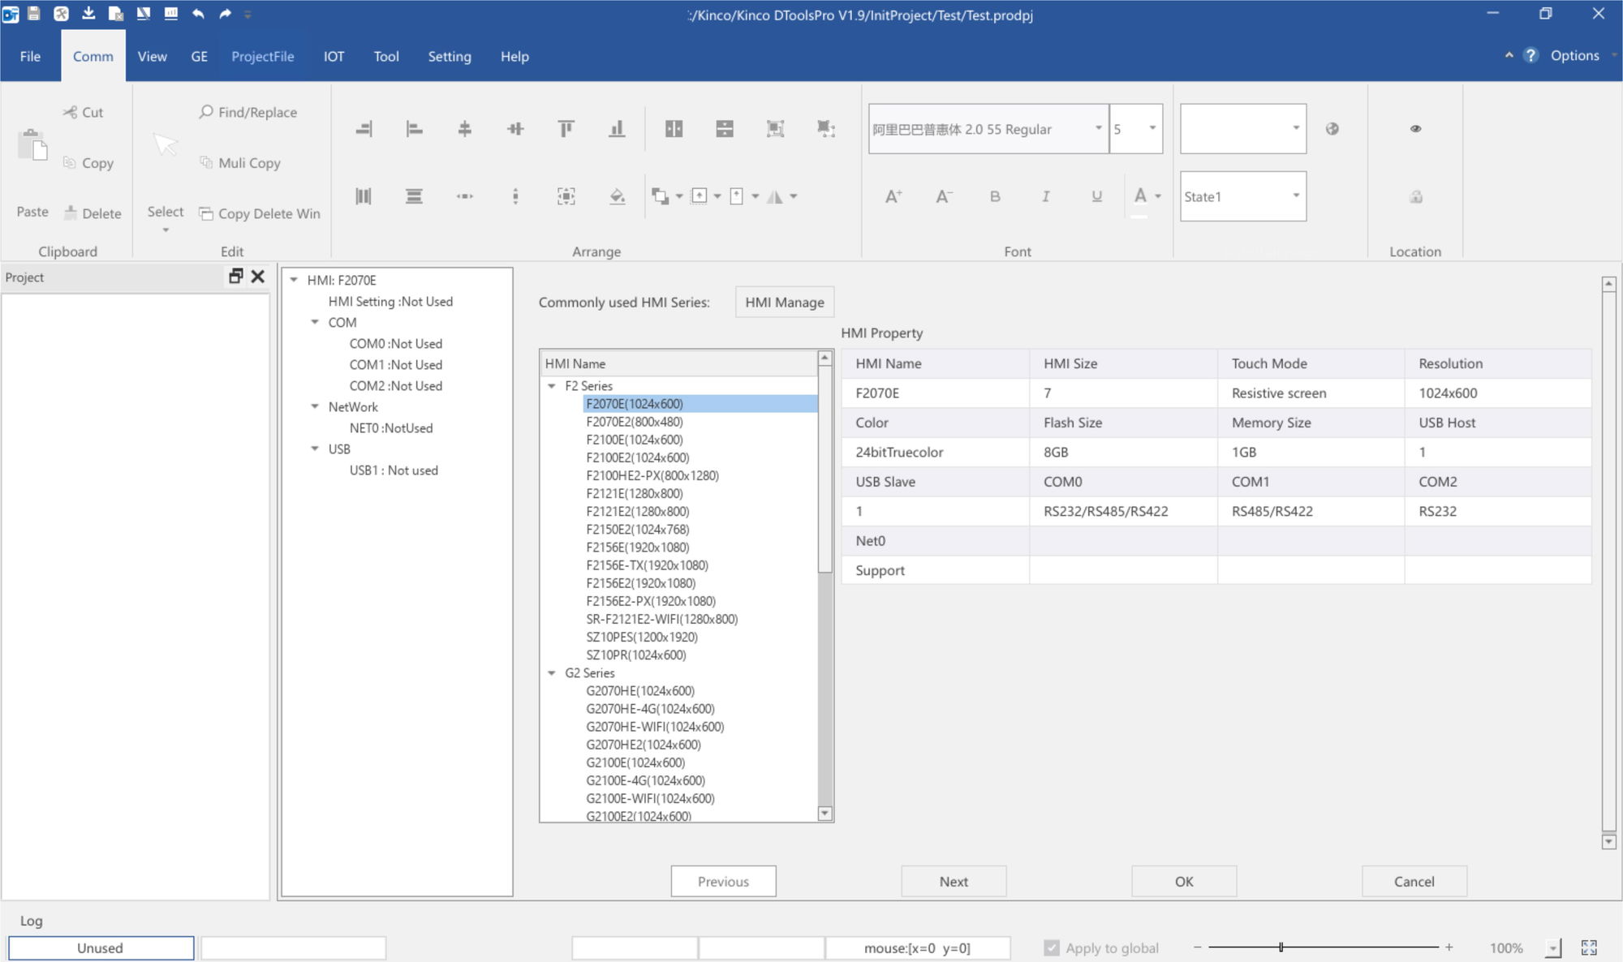
Task: Click the align bottom edges icon
Action: coord(617,128)
